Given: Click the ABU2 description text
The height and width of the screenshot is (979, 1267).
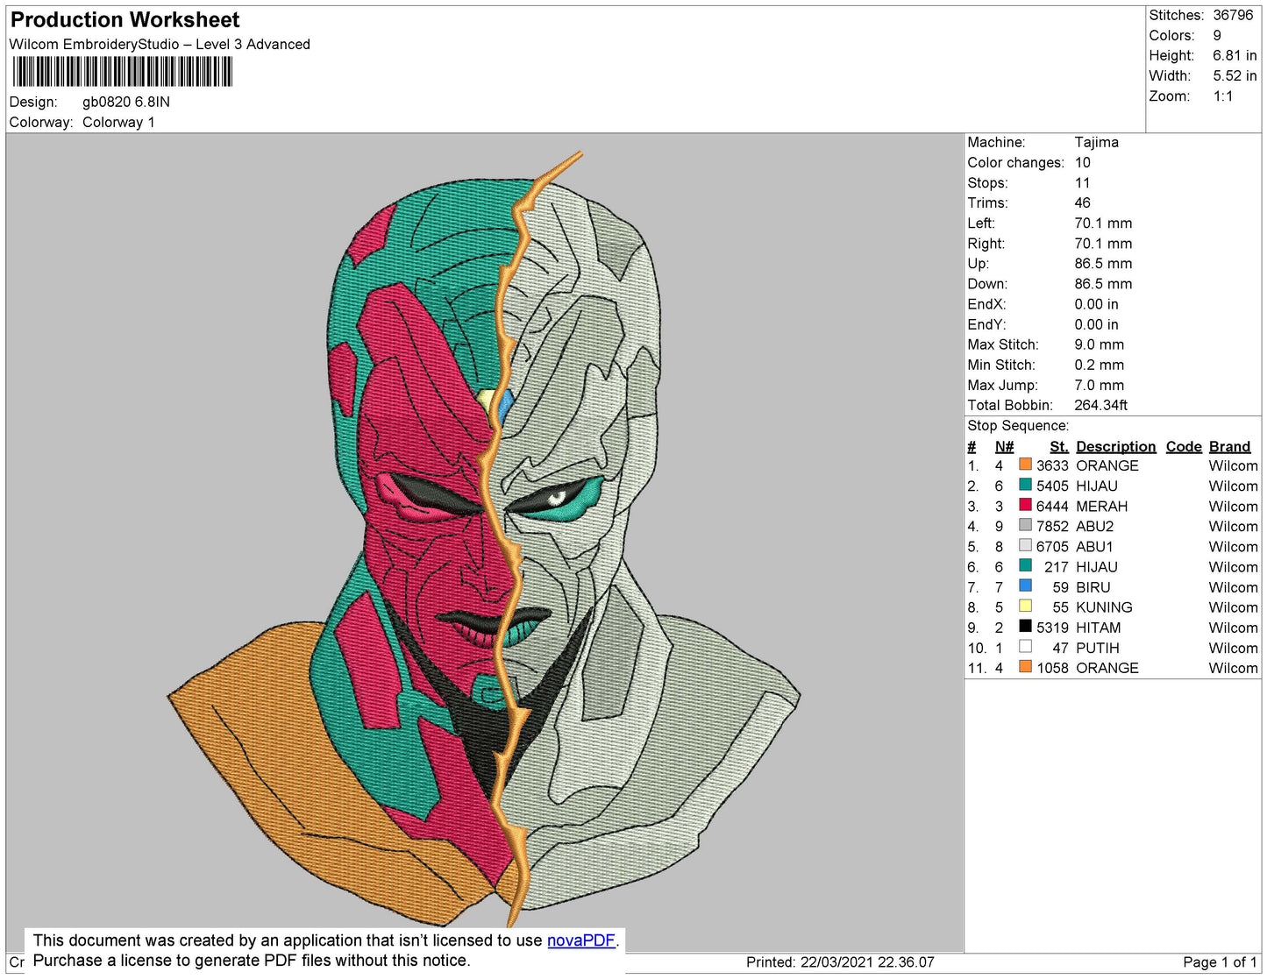Looking at the screenshot, I should pyautogui.click(x=1095, y=526).
